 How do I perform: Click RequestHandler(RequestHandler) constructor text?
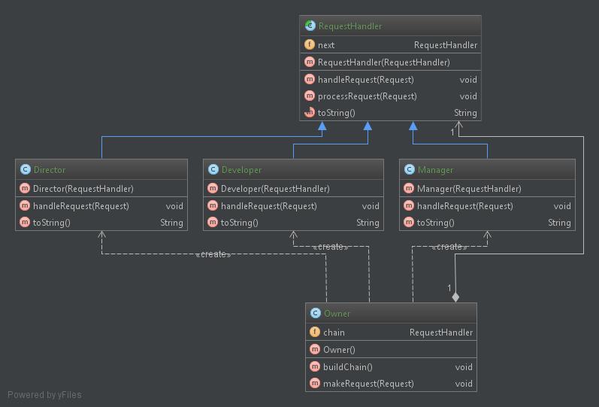pyautogui.click(x=383, y=62)
